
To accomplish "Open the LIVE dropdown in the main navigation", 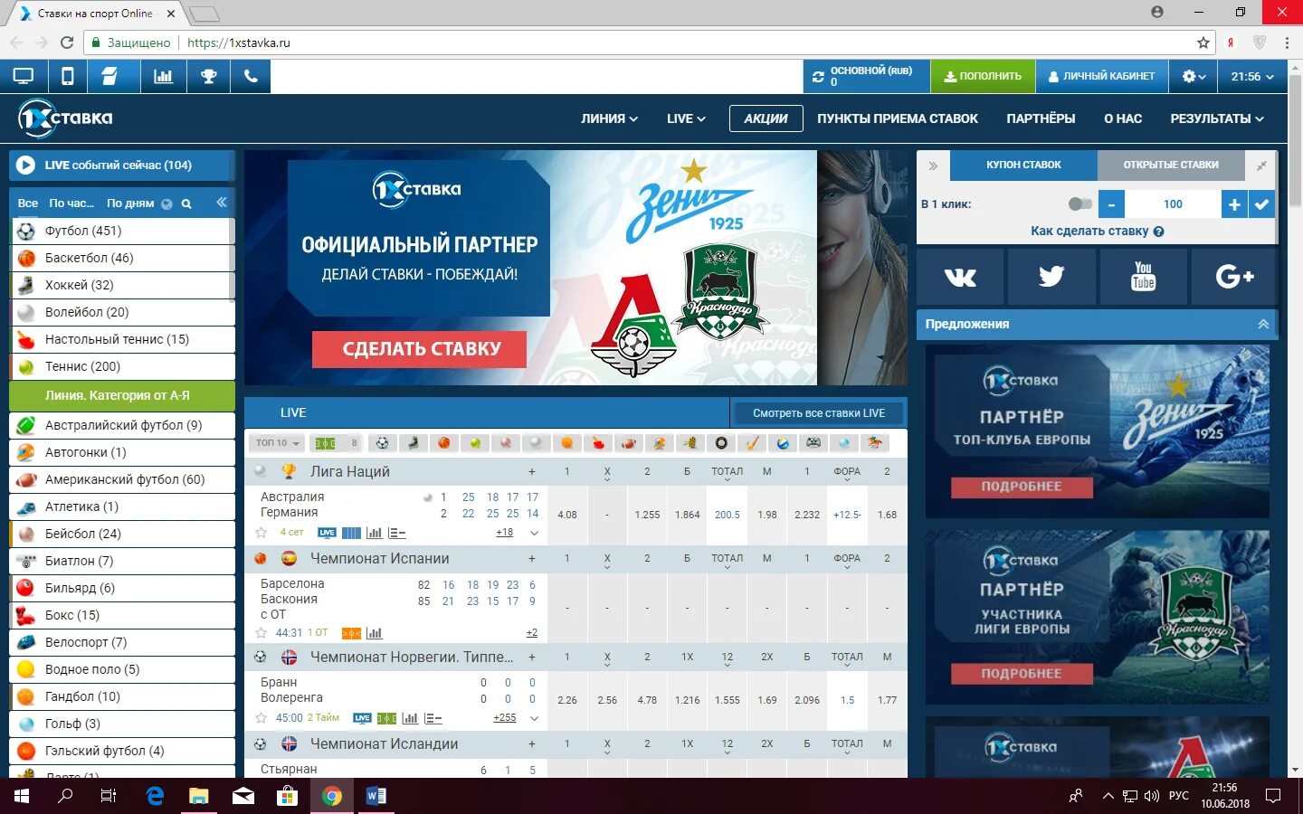I will (686, 118).
